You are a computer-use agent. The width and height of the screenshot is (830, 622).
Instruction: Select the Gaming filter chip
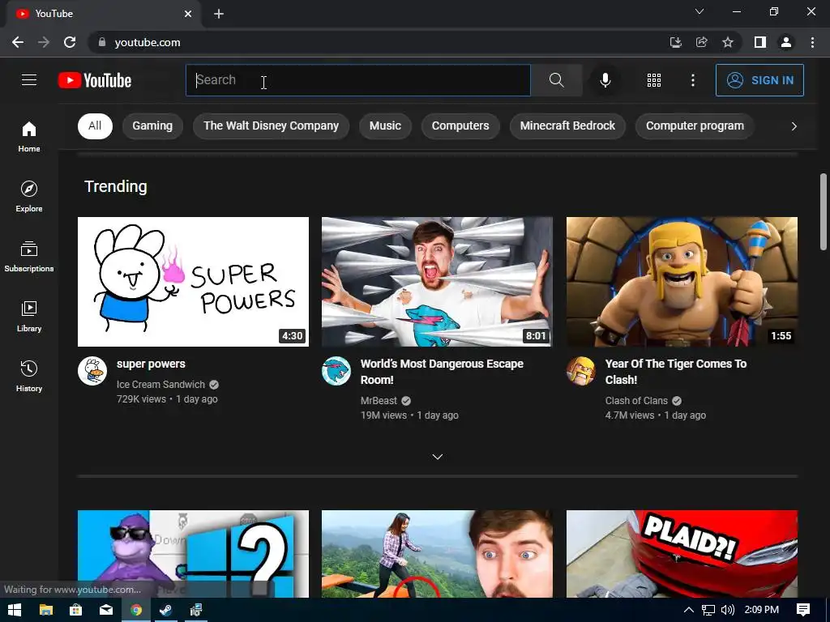[x=152, y=126]
